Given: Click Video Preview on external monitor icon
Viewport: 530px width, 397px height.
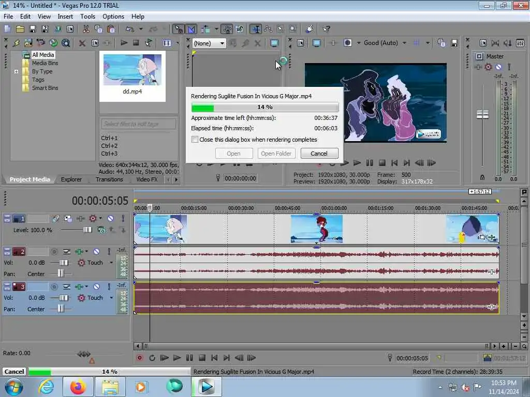Looking at the screenshot, I should [x=317, y=43].
